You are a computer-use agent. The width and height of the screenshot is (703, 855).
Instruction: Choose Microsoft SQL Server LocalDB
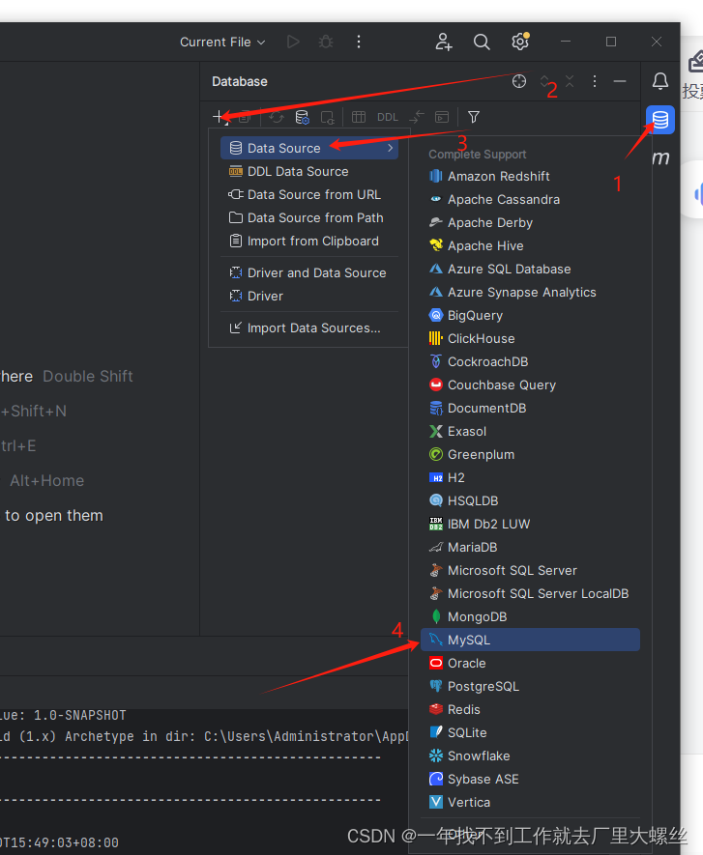(x=530, y=593)
